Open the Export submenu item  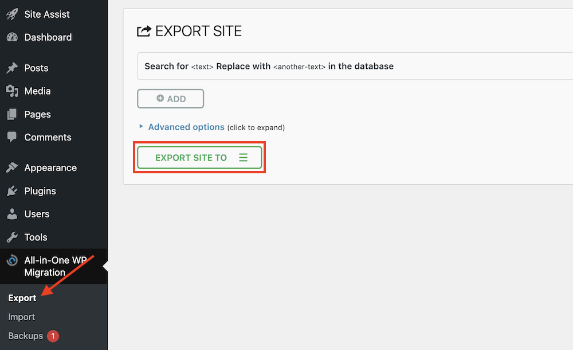pyautogui.click(x=22, y=298)
